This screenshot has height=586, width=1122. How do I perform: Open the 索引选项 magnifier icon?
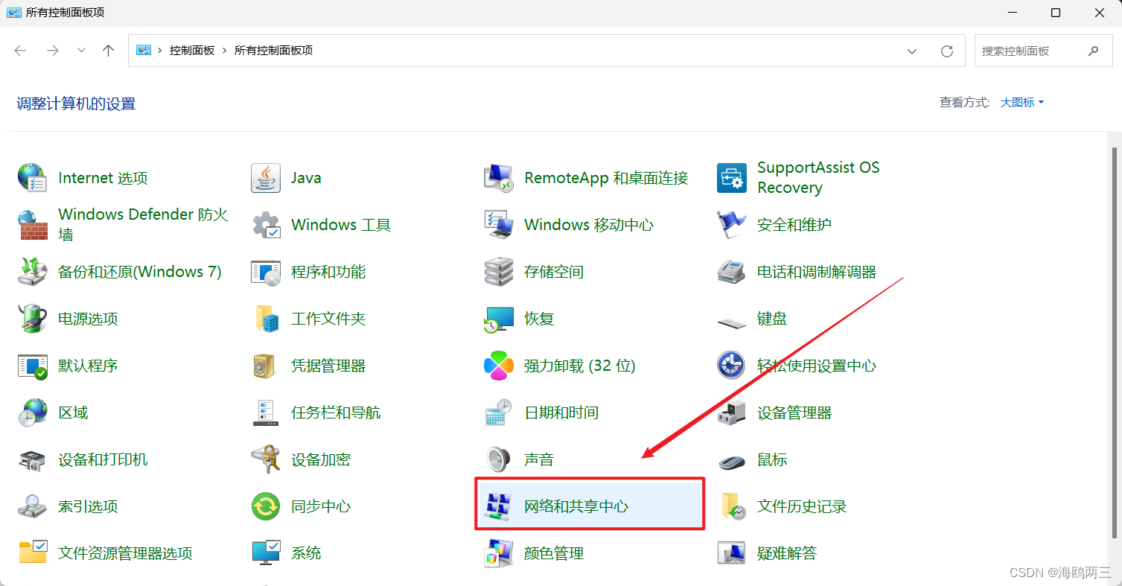coord(32,506)
